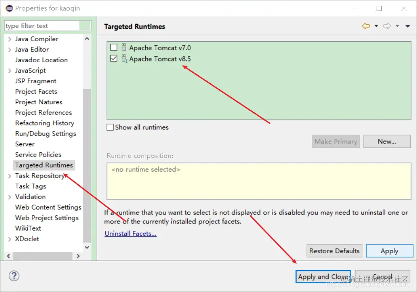The image size is (417, 292).
Task: Click the JavaScript label in the tree
Action: point(30,71)
